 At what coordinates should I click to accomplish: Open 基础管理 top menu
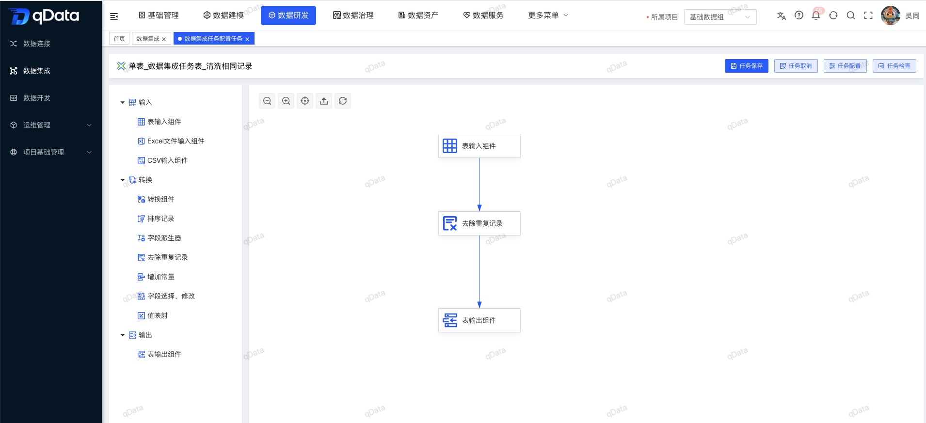[159, 16]
